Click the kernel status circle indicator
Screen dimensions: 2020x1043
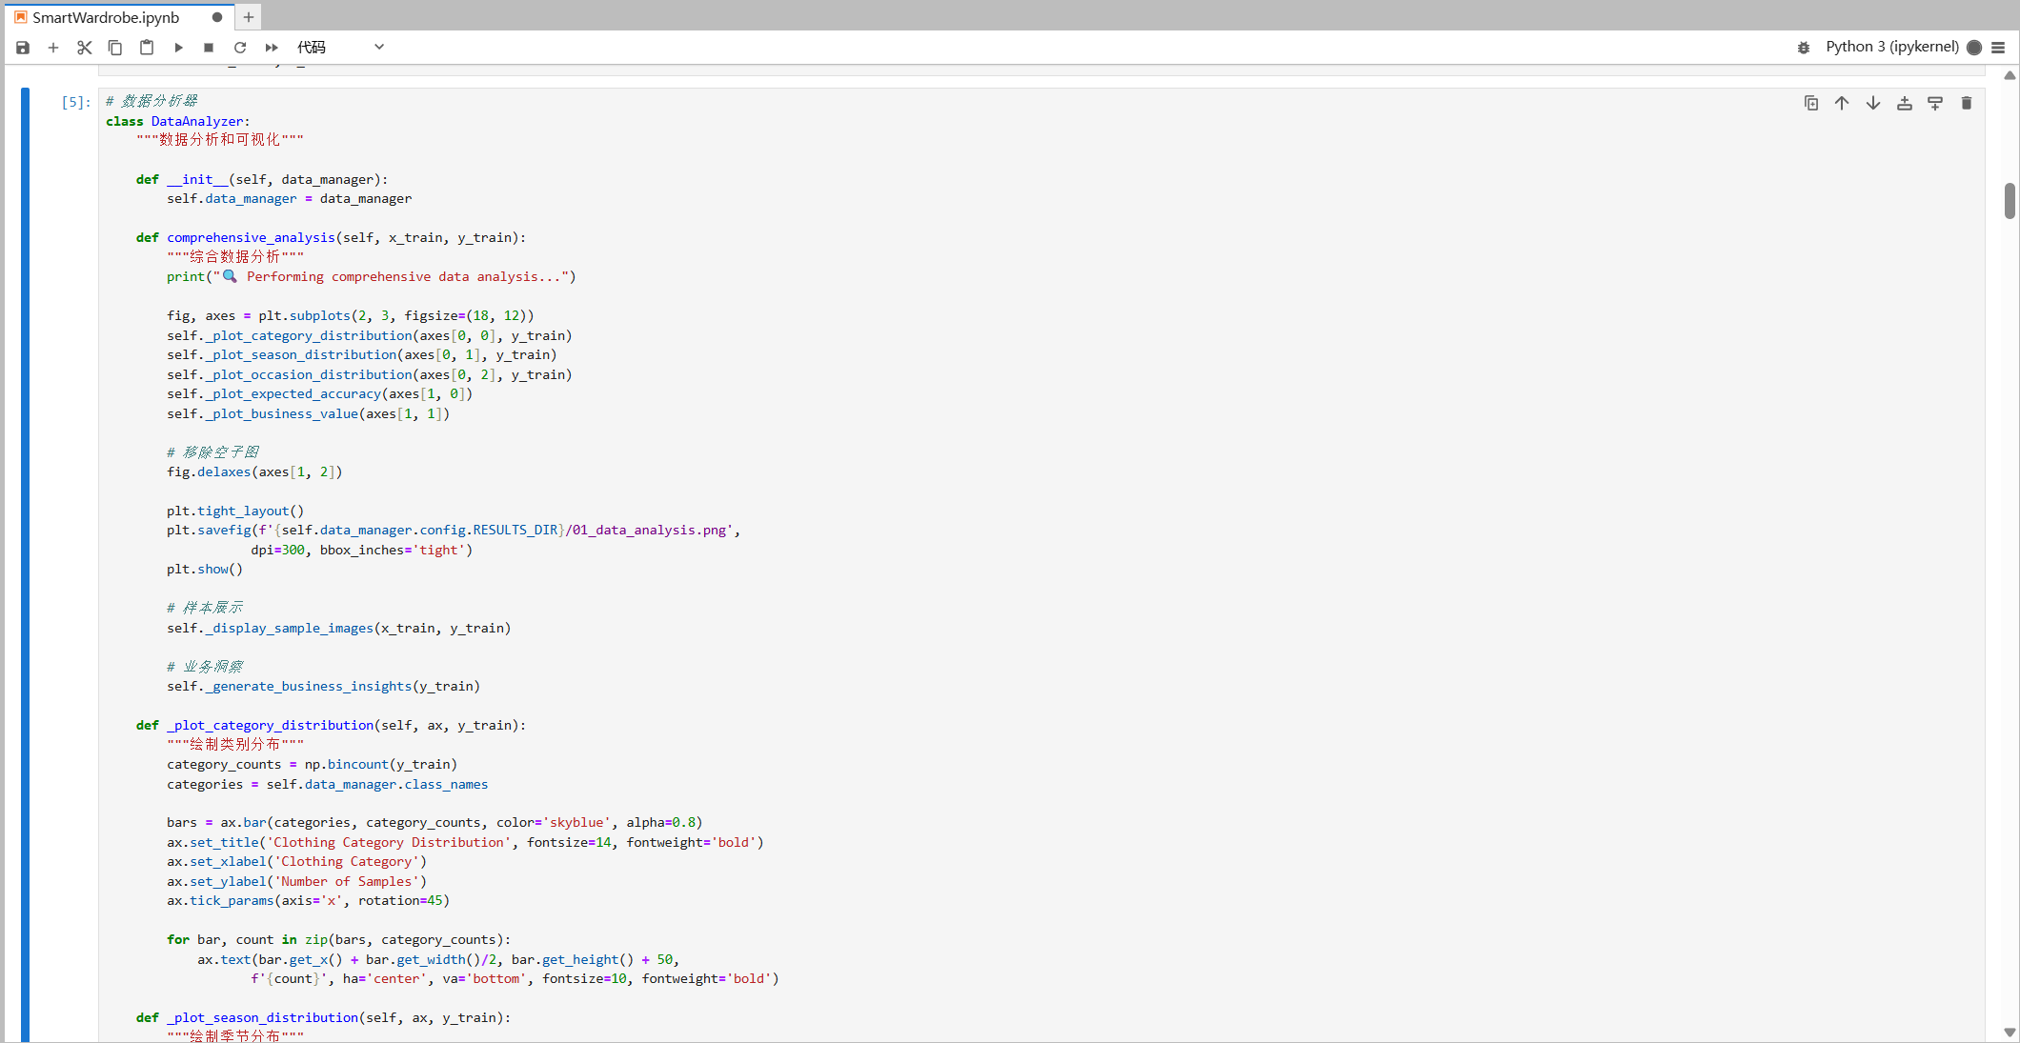(1974, 48)
